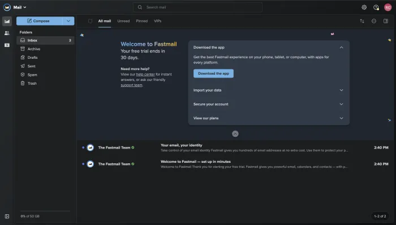
Task: Click the Sent paper plane icon
Action: [x=23, y=66]
